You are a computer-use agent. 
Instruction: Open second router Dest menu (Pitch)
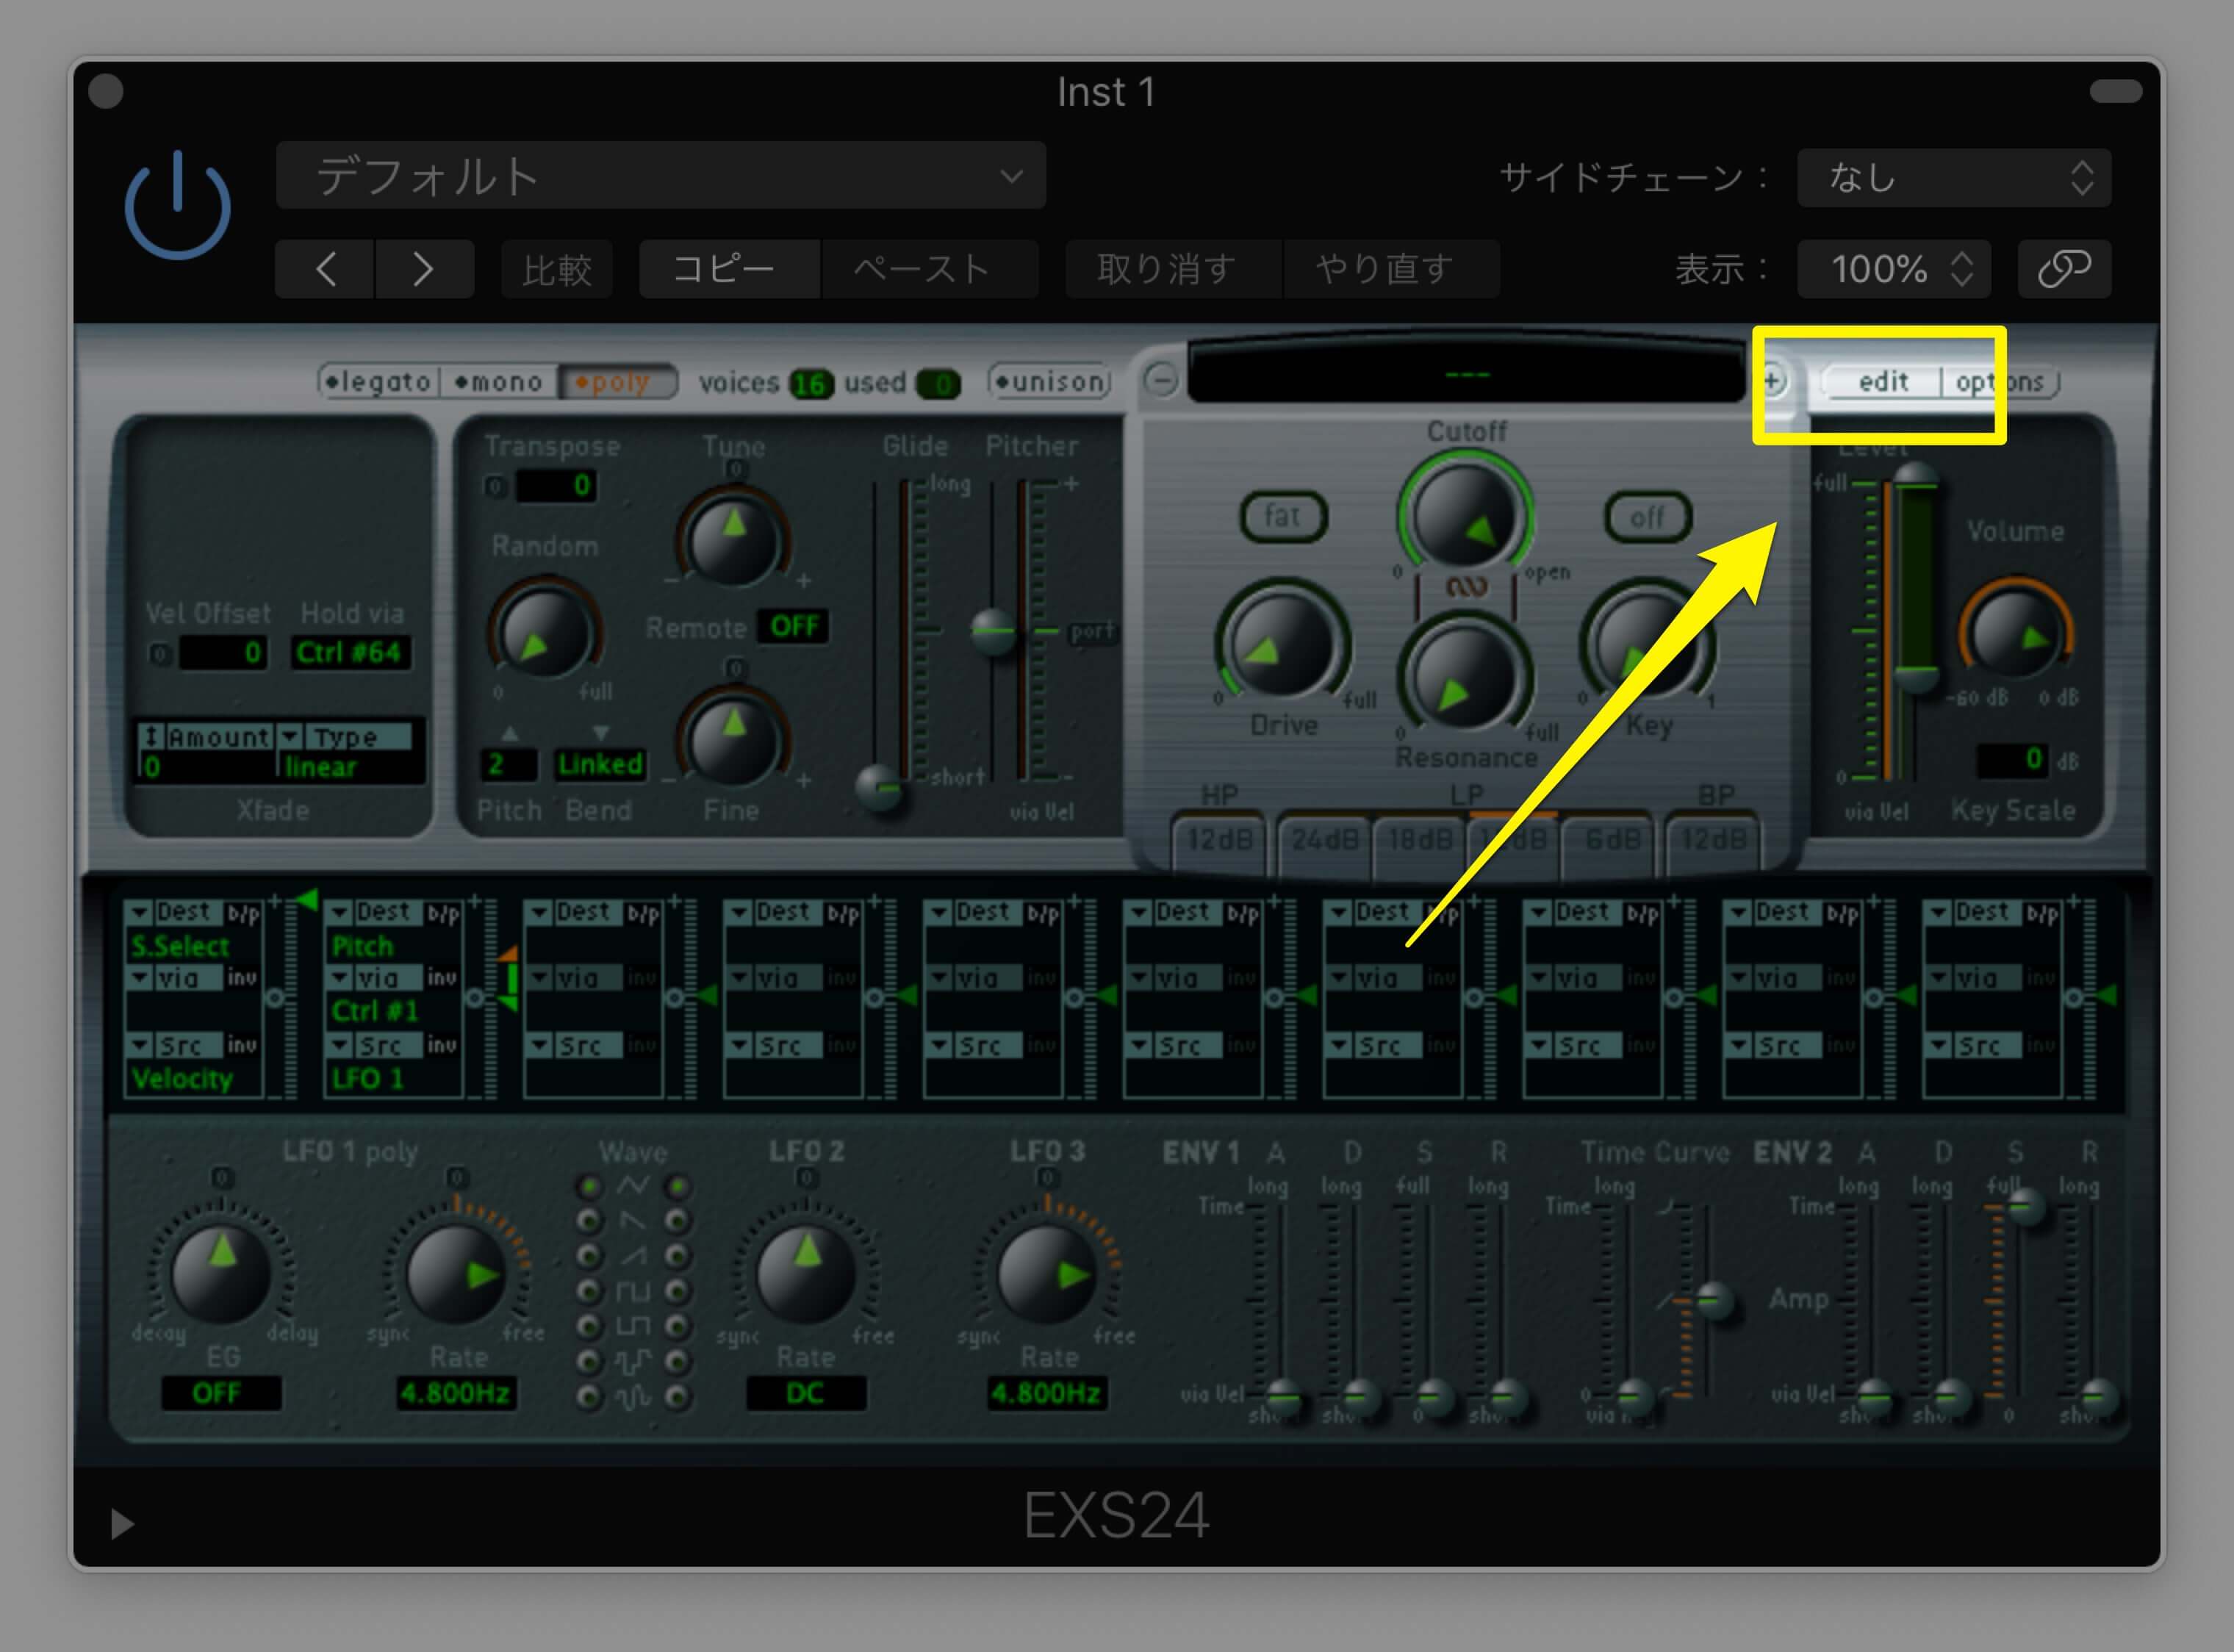[375, 912]
